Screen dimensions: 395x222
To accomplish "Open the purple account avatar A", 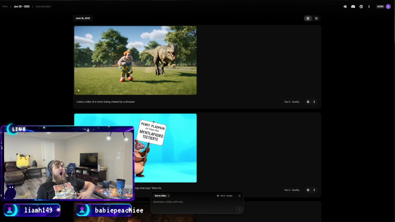I will (x=388, y=6).
